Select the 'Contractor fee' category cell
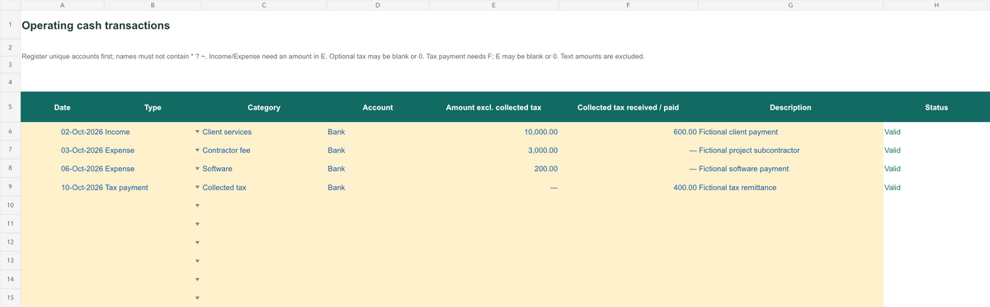The width and height of the screenshot is (990, 307). [263, 151]
